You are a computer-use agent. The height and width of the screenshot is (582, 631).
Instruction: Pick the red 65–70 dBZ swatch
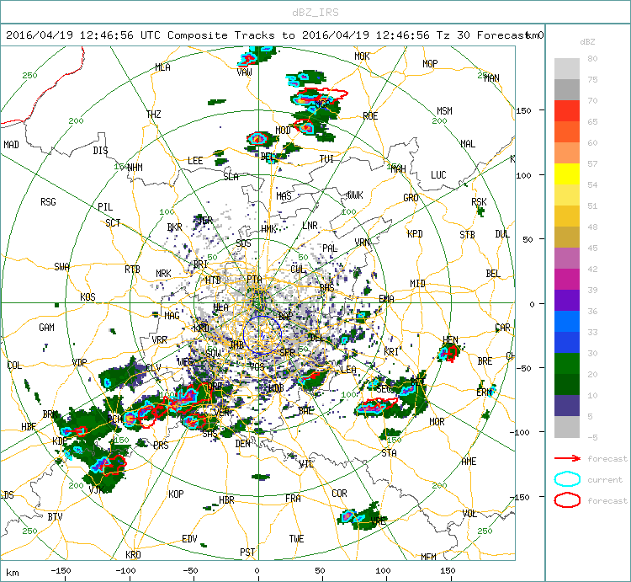tap(567, 111)
